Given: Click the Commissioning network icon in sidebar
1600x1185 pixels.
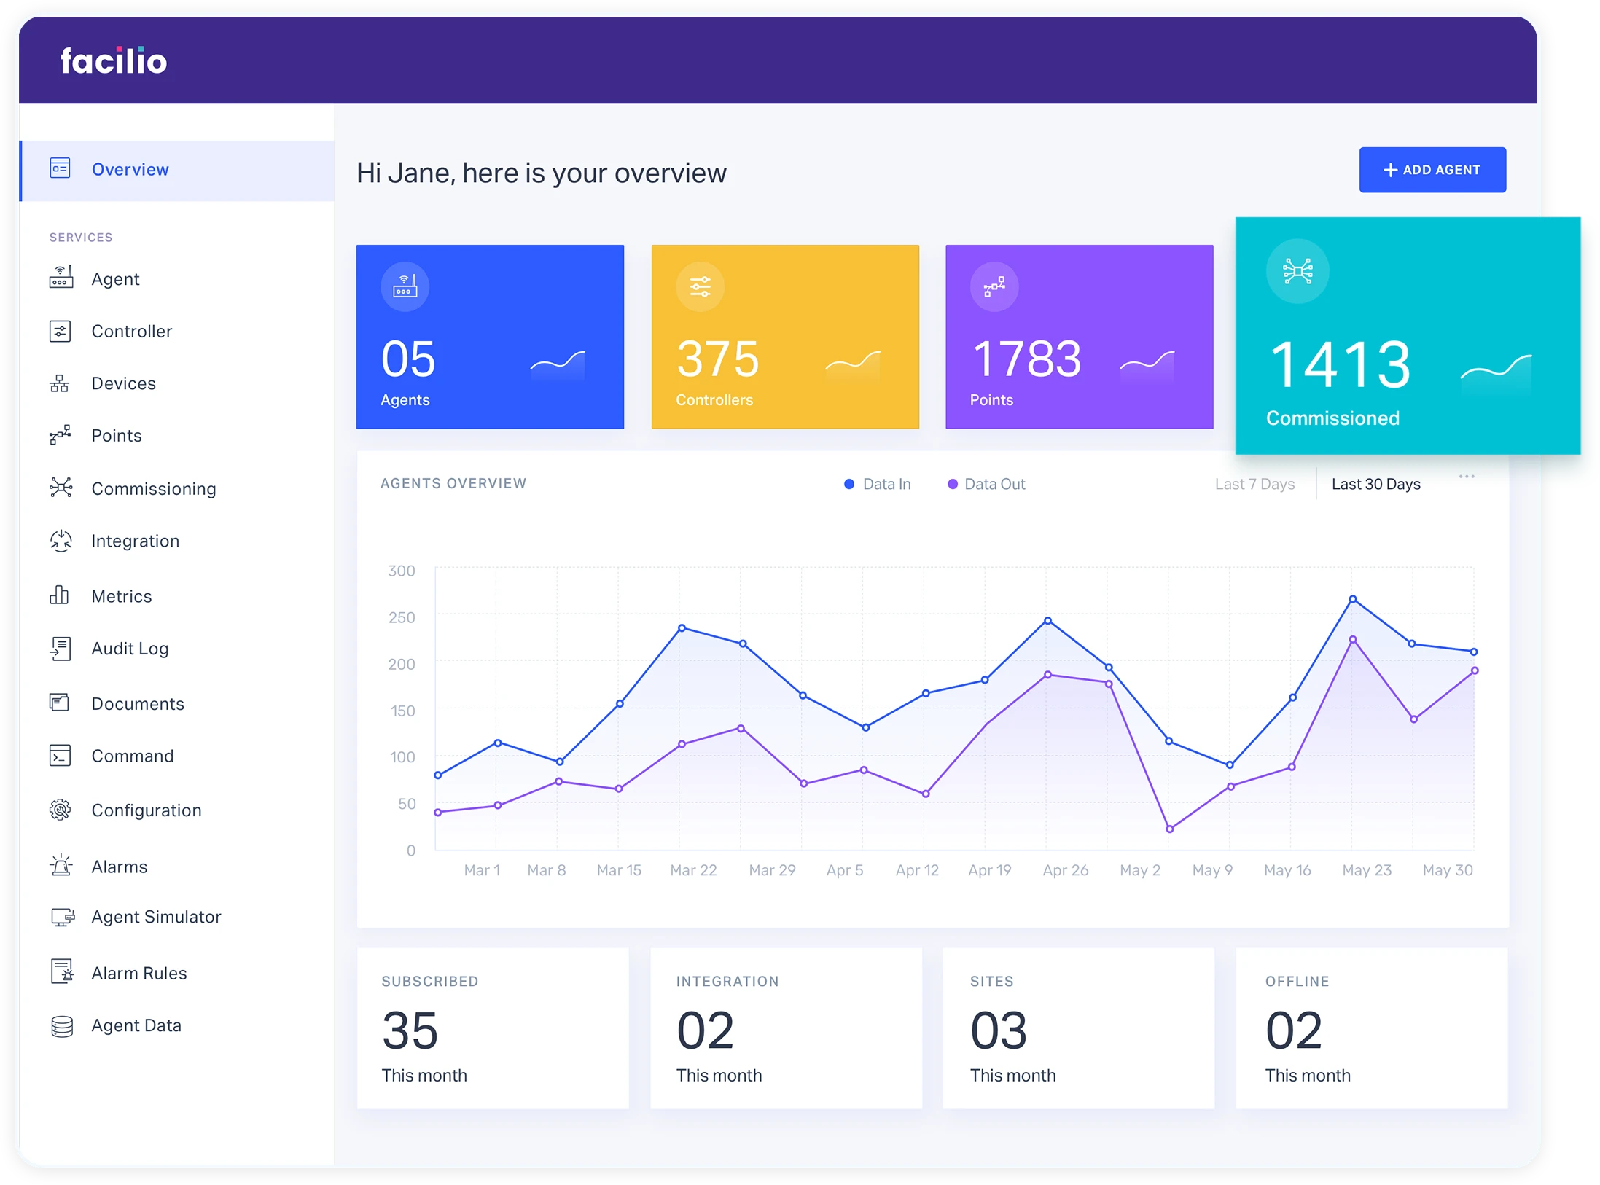Looking at the screenshot, I should [61, 488].
